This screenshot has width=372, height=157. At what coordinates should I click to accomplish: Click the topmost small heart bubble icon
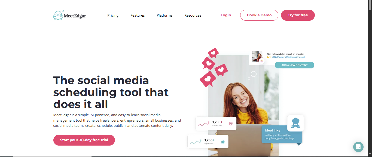pos(213,53)
